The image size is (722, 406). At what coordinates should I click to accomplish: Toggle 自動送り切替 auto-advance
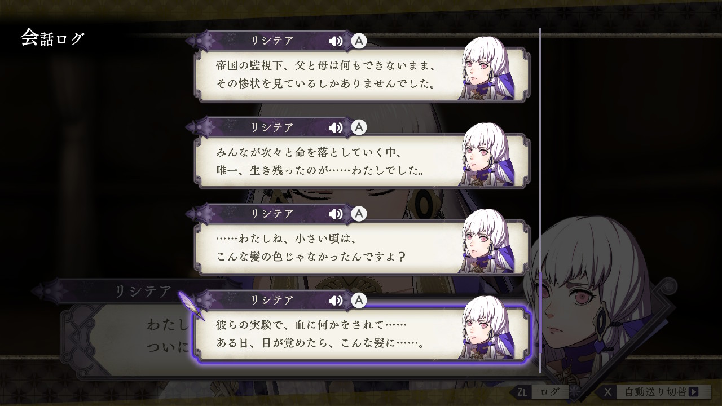pos(658,391)
